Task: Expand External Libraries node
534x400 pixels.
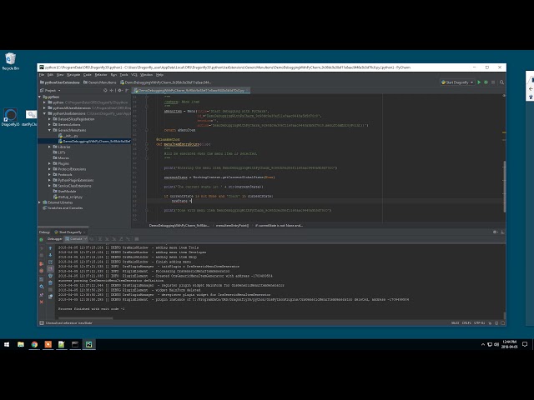Action: [x=40, y=202]
